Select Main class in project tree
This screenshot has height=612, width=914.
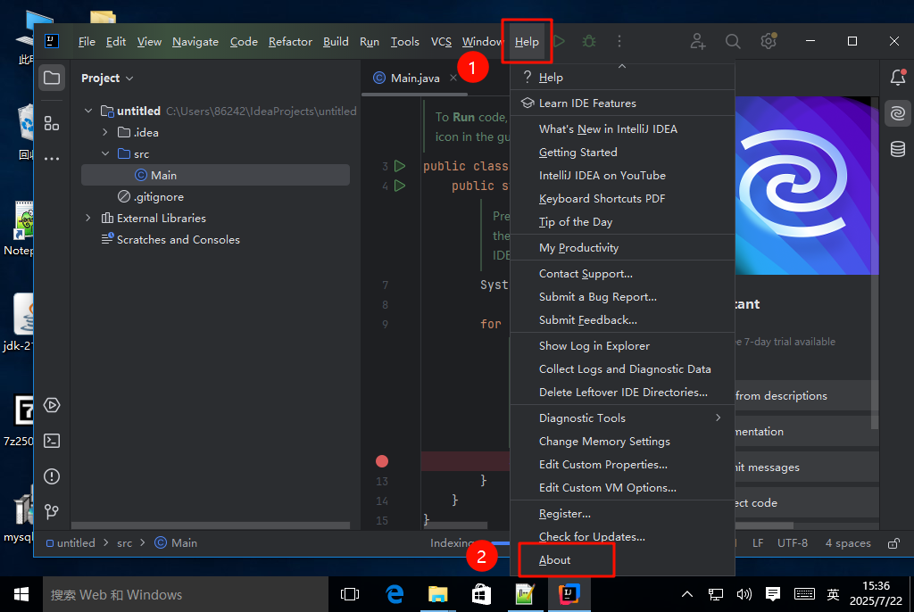click(215, 176)
